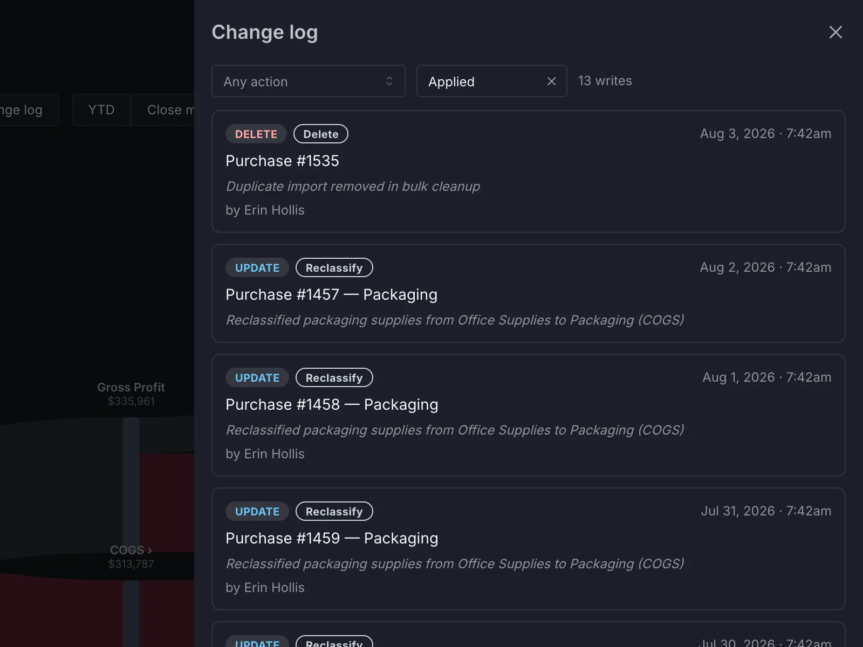Click the Change log heading
Viewport: 863px width, 647px height.
265,32
